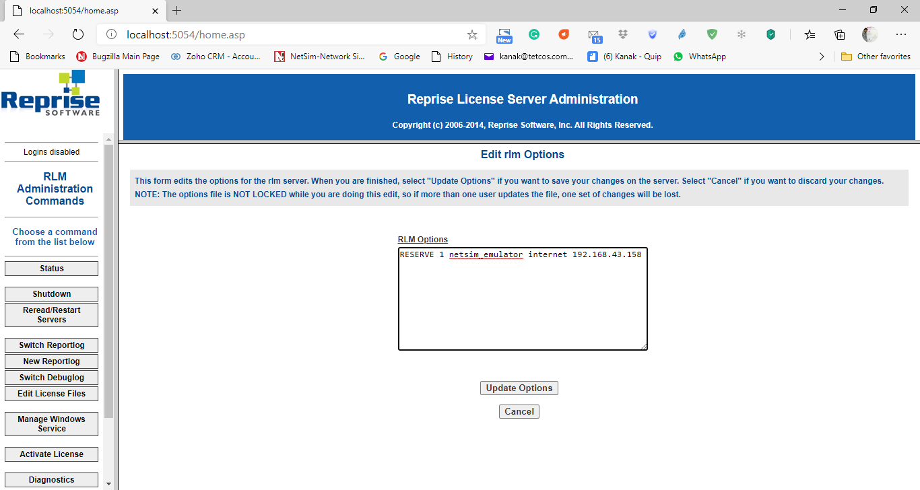This screenshot has width=920, height=490.
Task: Click the user profile avatar
Action: coord(870,34)
